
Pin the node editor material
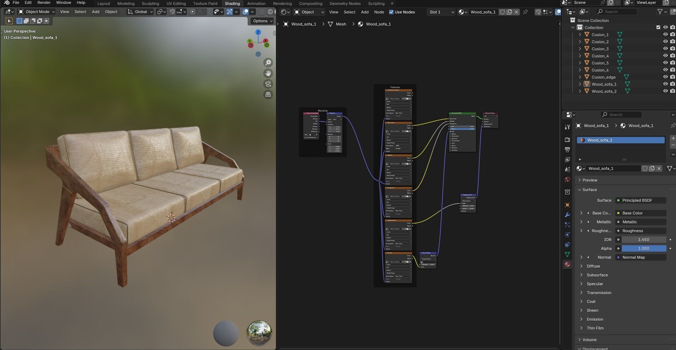coord(525,12)
